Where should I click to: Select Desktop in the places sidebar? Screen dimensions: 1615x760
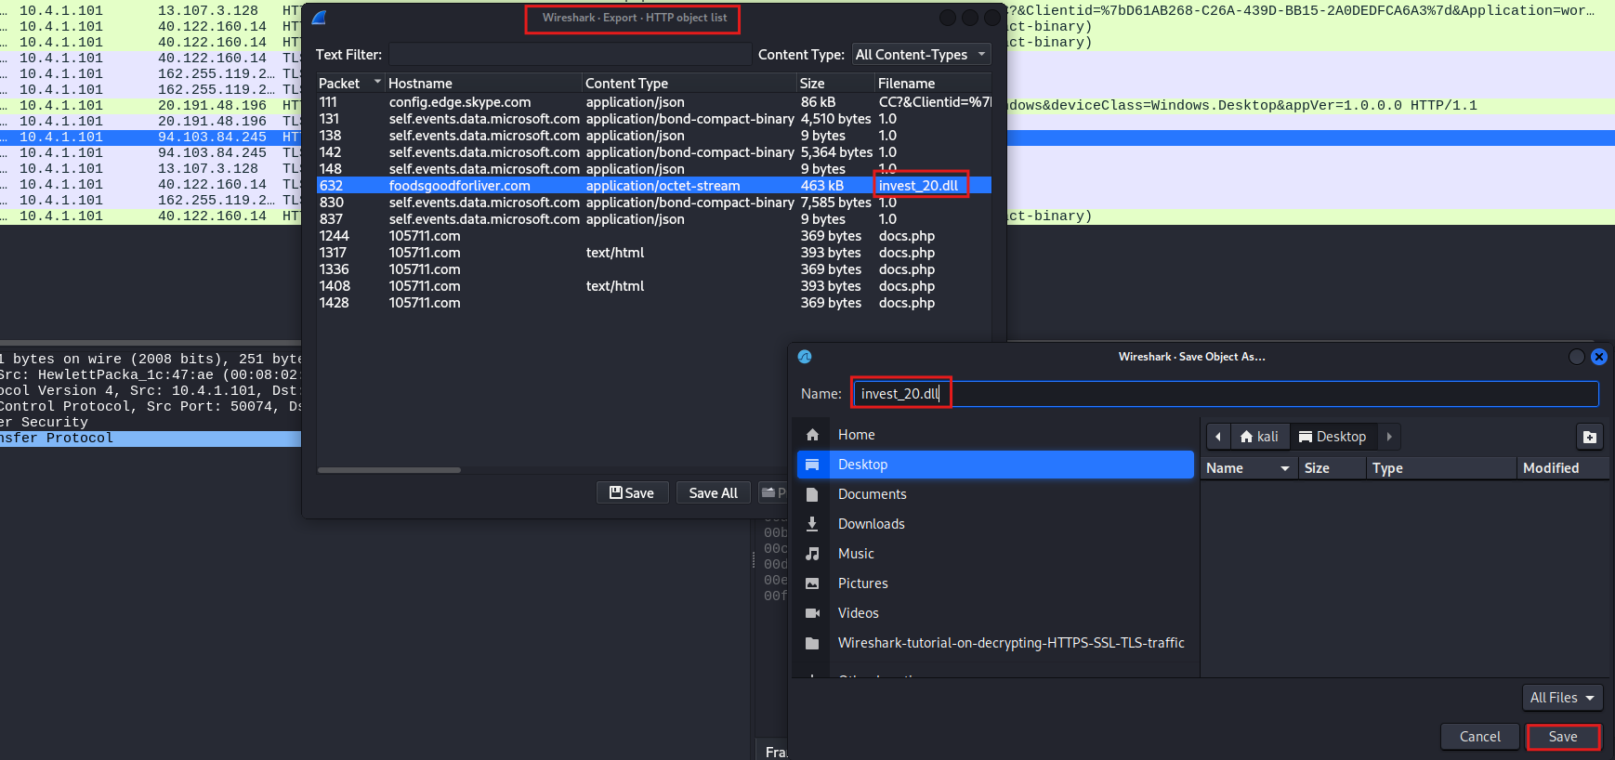[x=995, y=465]
